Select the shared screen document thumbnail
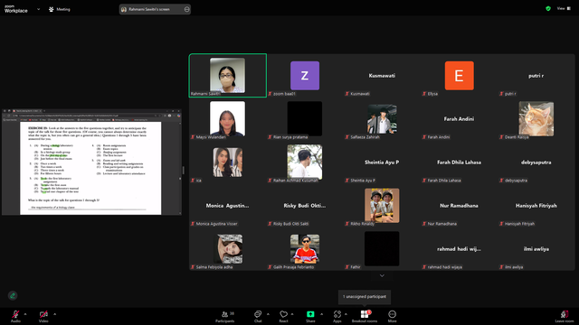Image resolution: width=579 pixels, height=325 pixels. pyautogui.click(x=91, y=162)
